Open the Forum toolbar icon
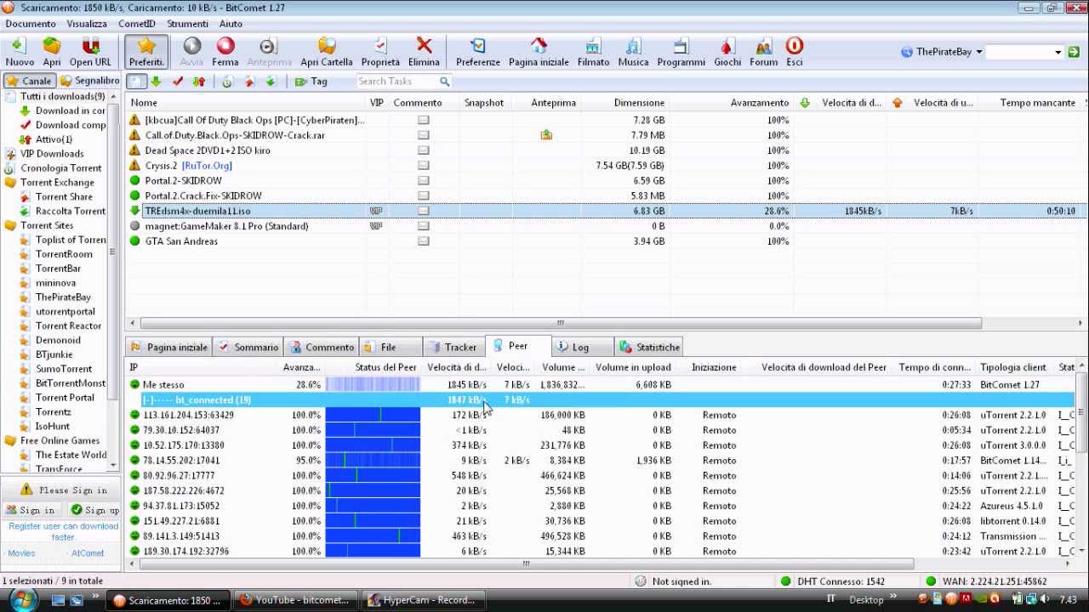 (763, 52)
